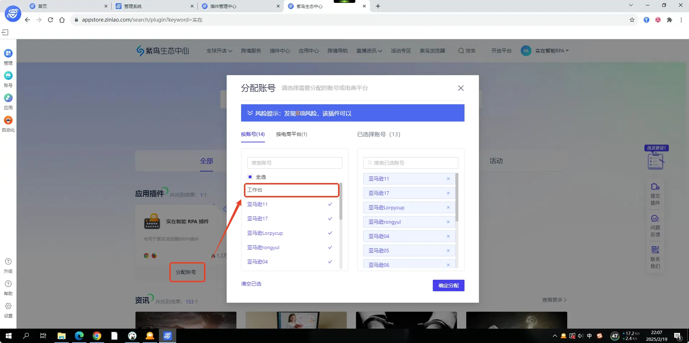Image resolution: width=689 pixels, height=343 pixels.
Task: Open the 账号 sidebar section
Action: coord(8,79)
